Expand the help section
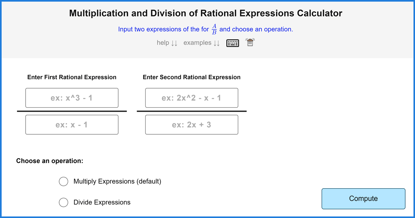The image size is (415, 218). [x=167, y=43]
